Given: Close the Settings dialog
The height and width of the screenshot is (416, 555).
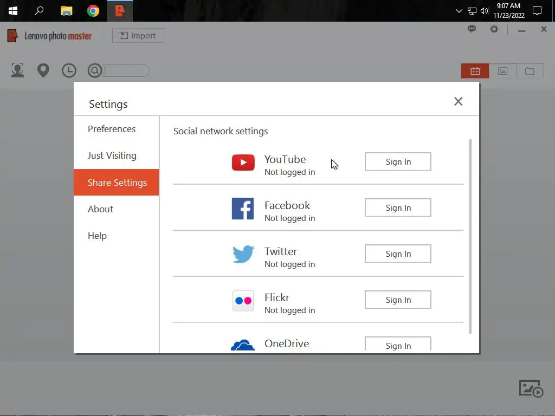Looking at the screenshot, I should (459, 101).
